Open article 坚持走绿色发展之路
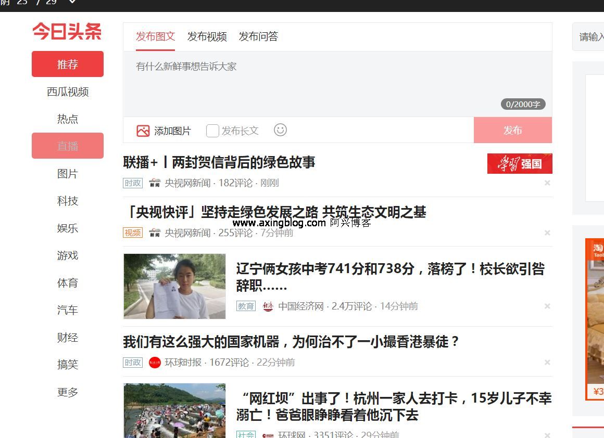The width and height of the screenshot is (604, 438). click(275, 212)
